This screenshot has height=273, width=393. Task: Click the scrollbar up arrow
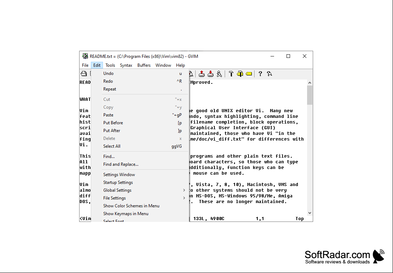pyautogui.click(x=310, y=82)
